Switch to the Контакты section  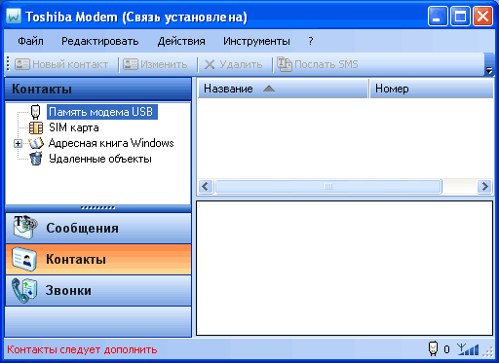click(x=98, y=260)
